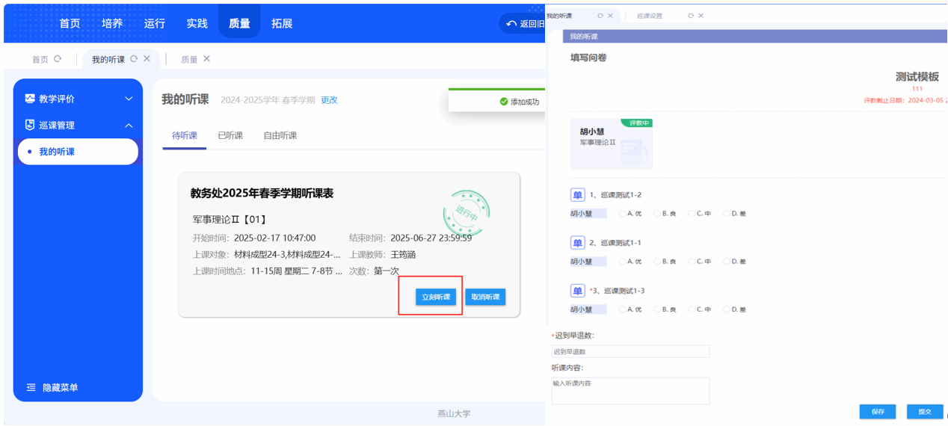The width and height of the screenshot is (948, 426).
Task: Click 更改 to change the semester
Action: point(329,100)
